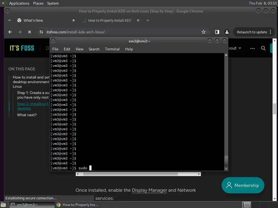Jump to What next? section link

coord(27,115)
